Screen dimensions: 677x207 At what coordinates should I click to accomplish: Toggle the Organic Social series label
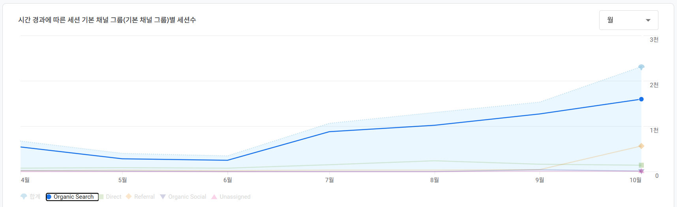[187, 197]
